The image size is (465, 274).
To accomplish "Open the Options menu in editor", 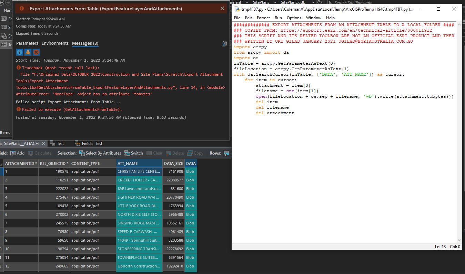I will (294, 18).
